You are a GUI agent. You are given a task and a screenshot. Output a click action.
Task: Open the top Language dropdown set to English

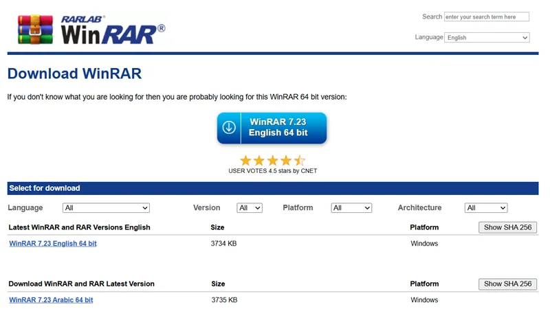coord(487,38)
